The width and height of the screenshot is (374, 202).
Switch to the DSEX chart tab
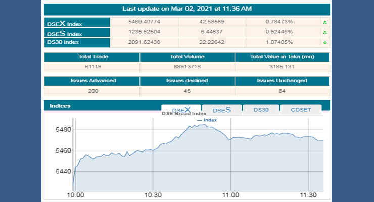(x=181, y=110)
